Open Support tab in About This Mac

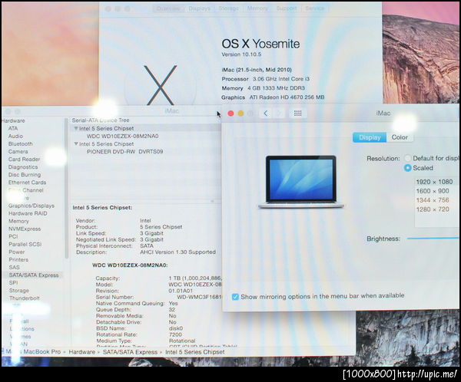point(287,8)
